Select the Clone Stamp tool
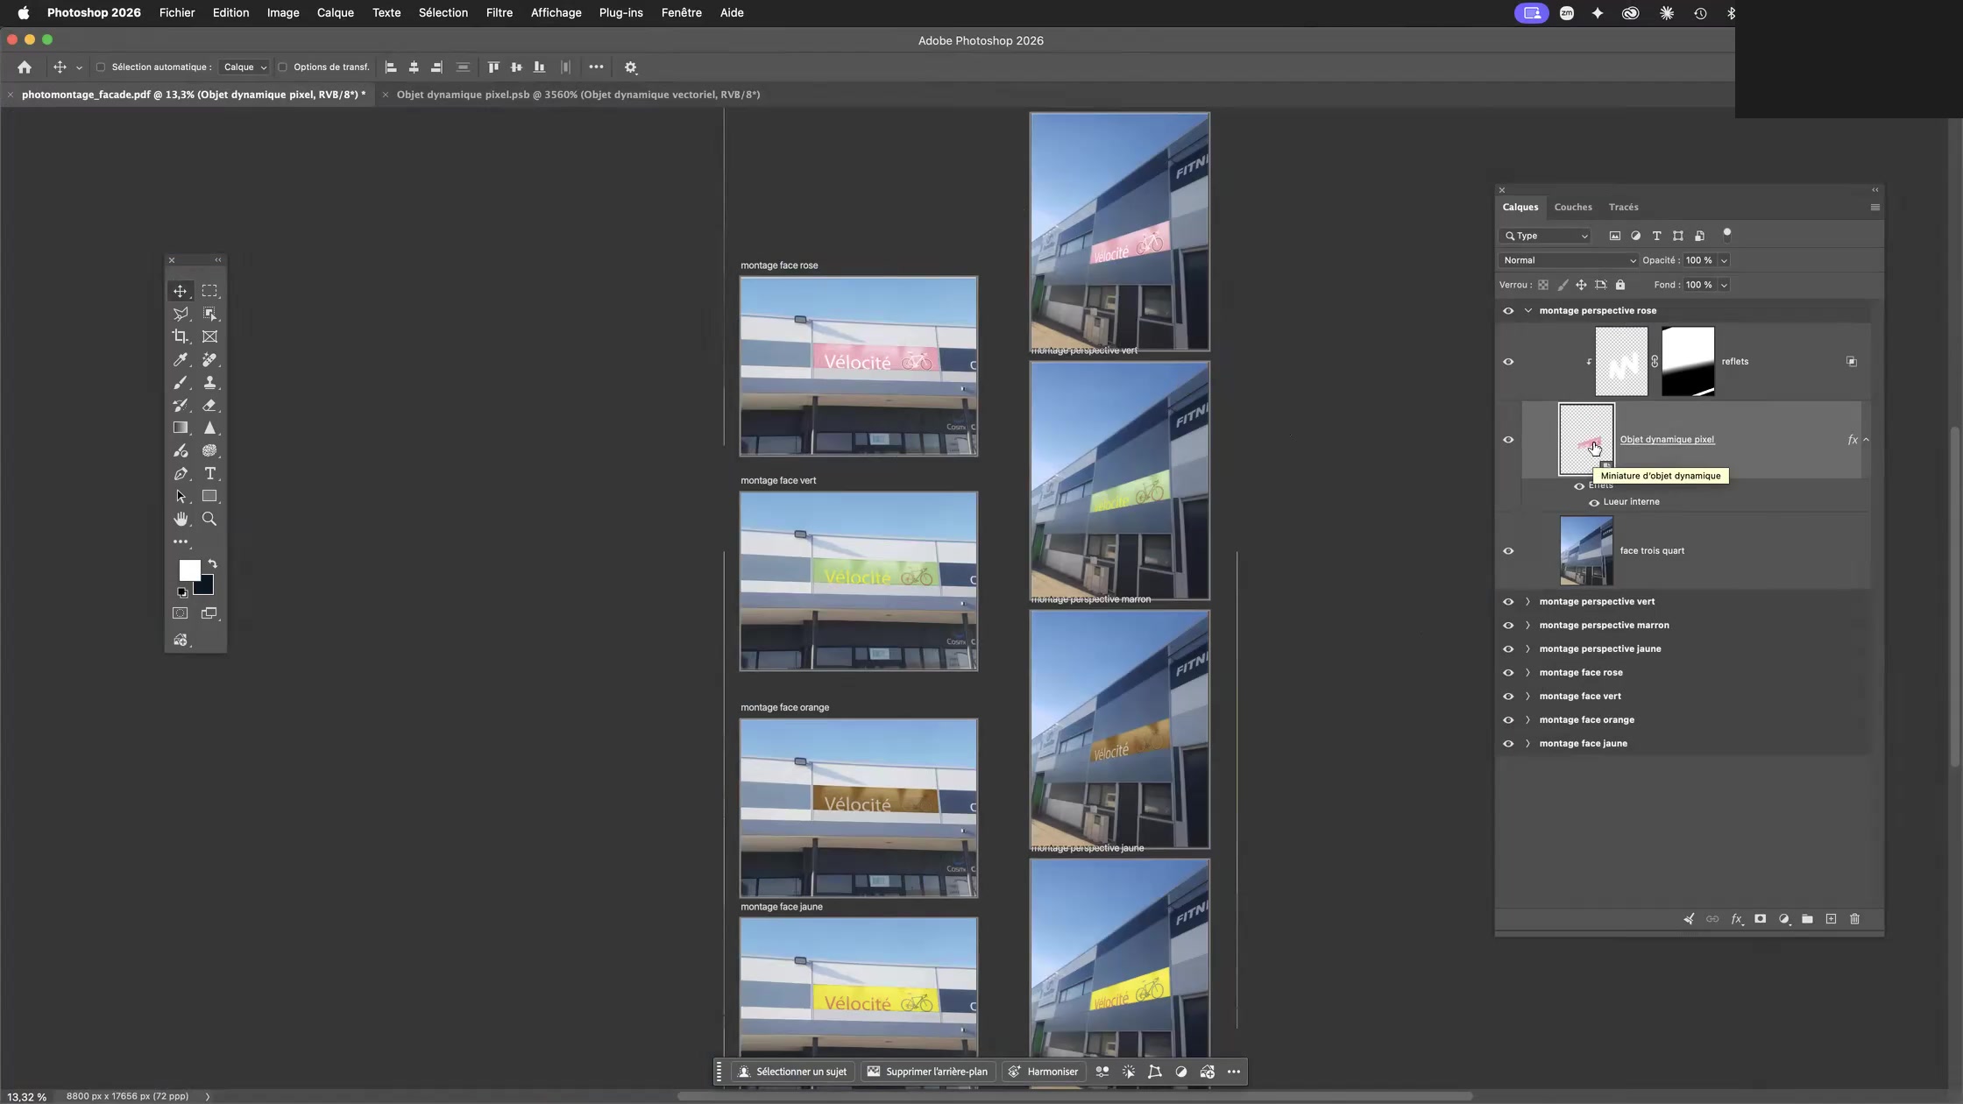 point(209,382)
